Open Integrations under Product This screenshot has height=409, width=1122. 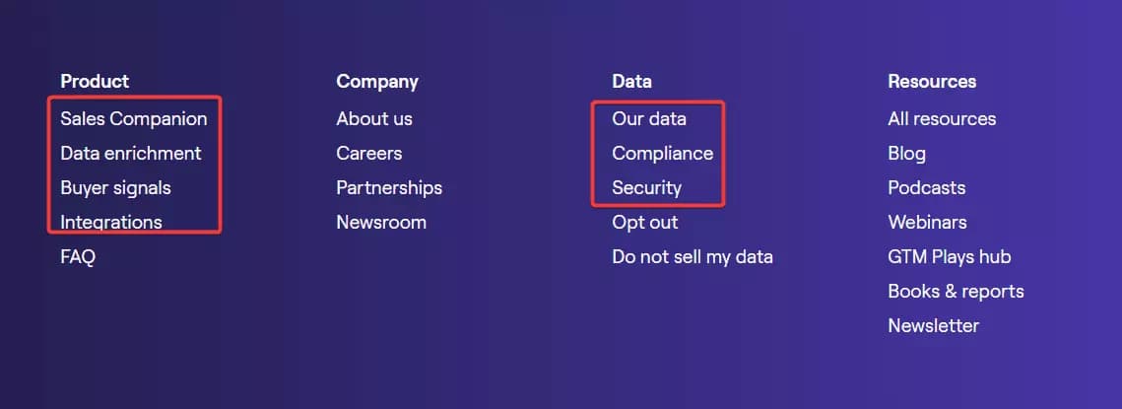110,223
